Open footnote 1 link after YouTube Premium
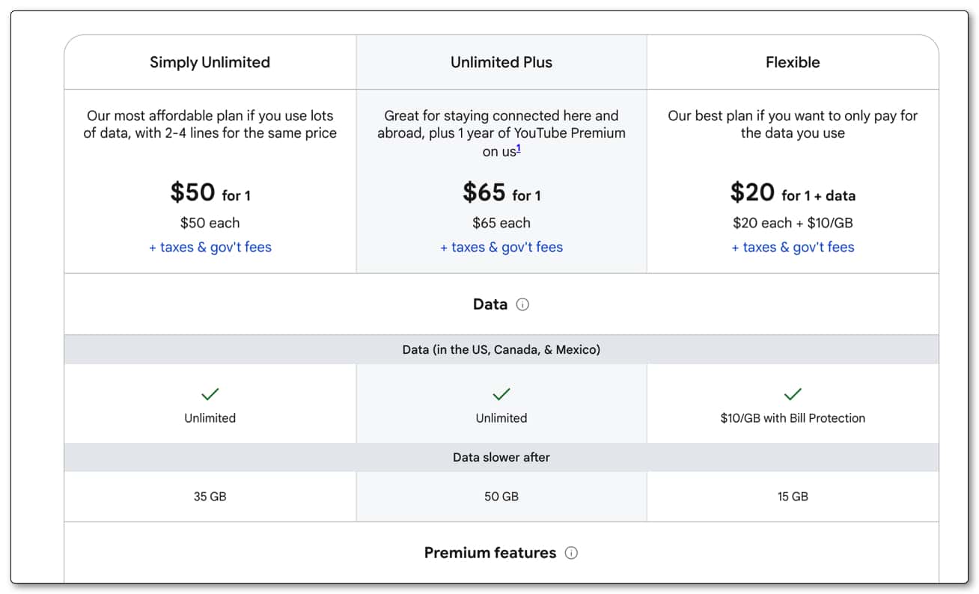The width and height of the screenshot is (979, 594). tap(518, 149)
